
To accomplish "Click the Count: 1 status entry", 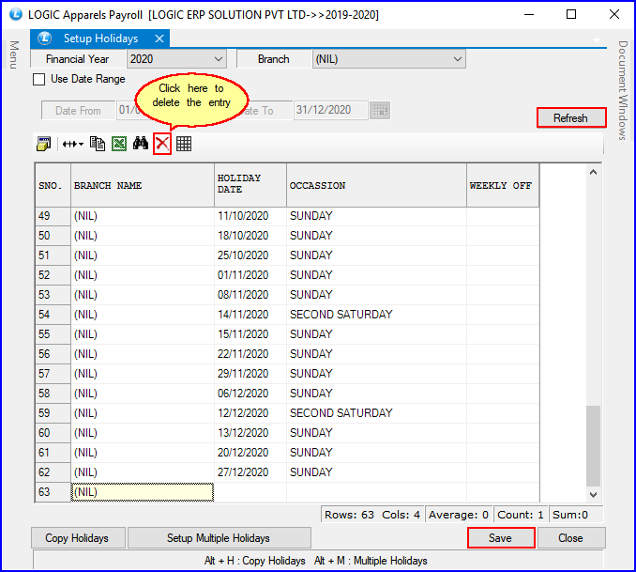I will tap(521, 515).
